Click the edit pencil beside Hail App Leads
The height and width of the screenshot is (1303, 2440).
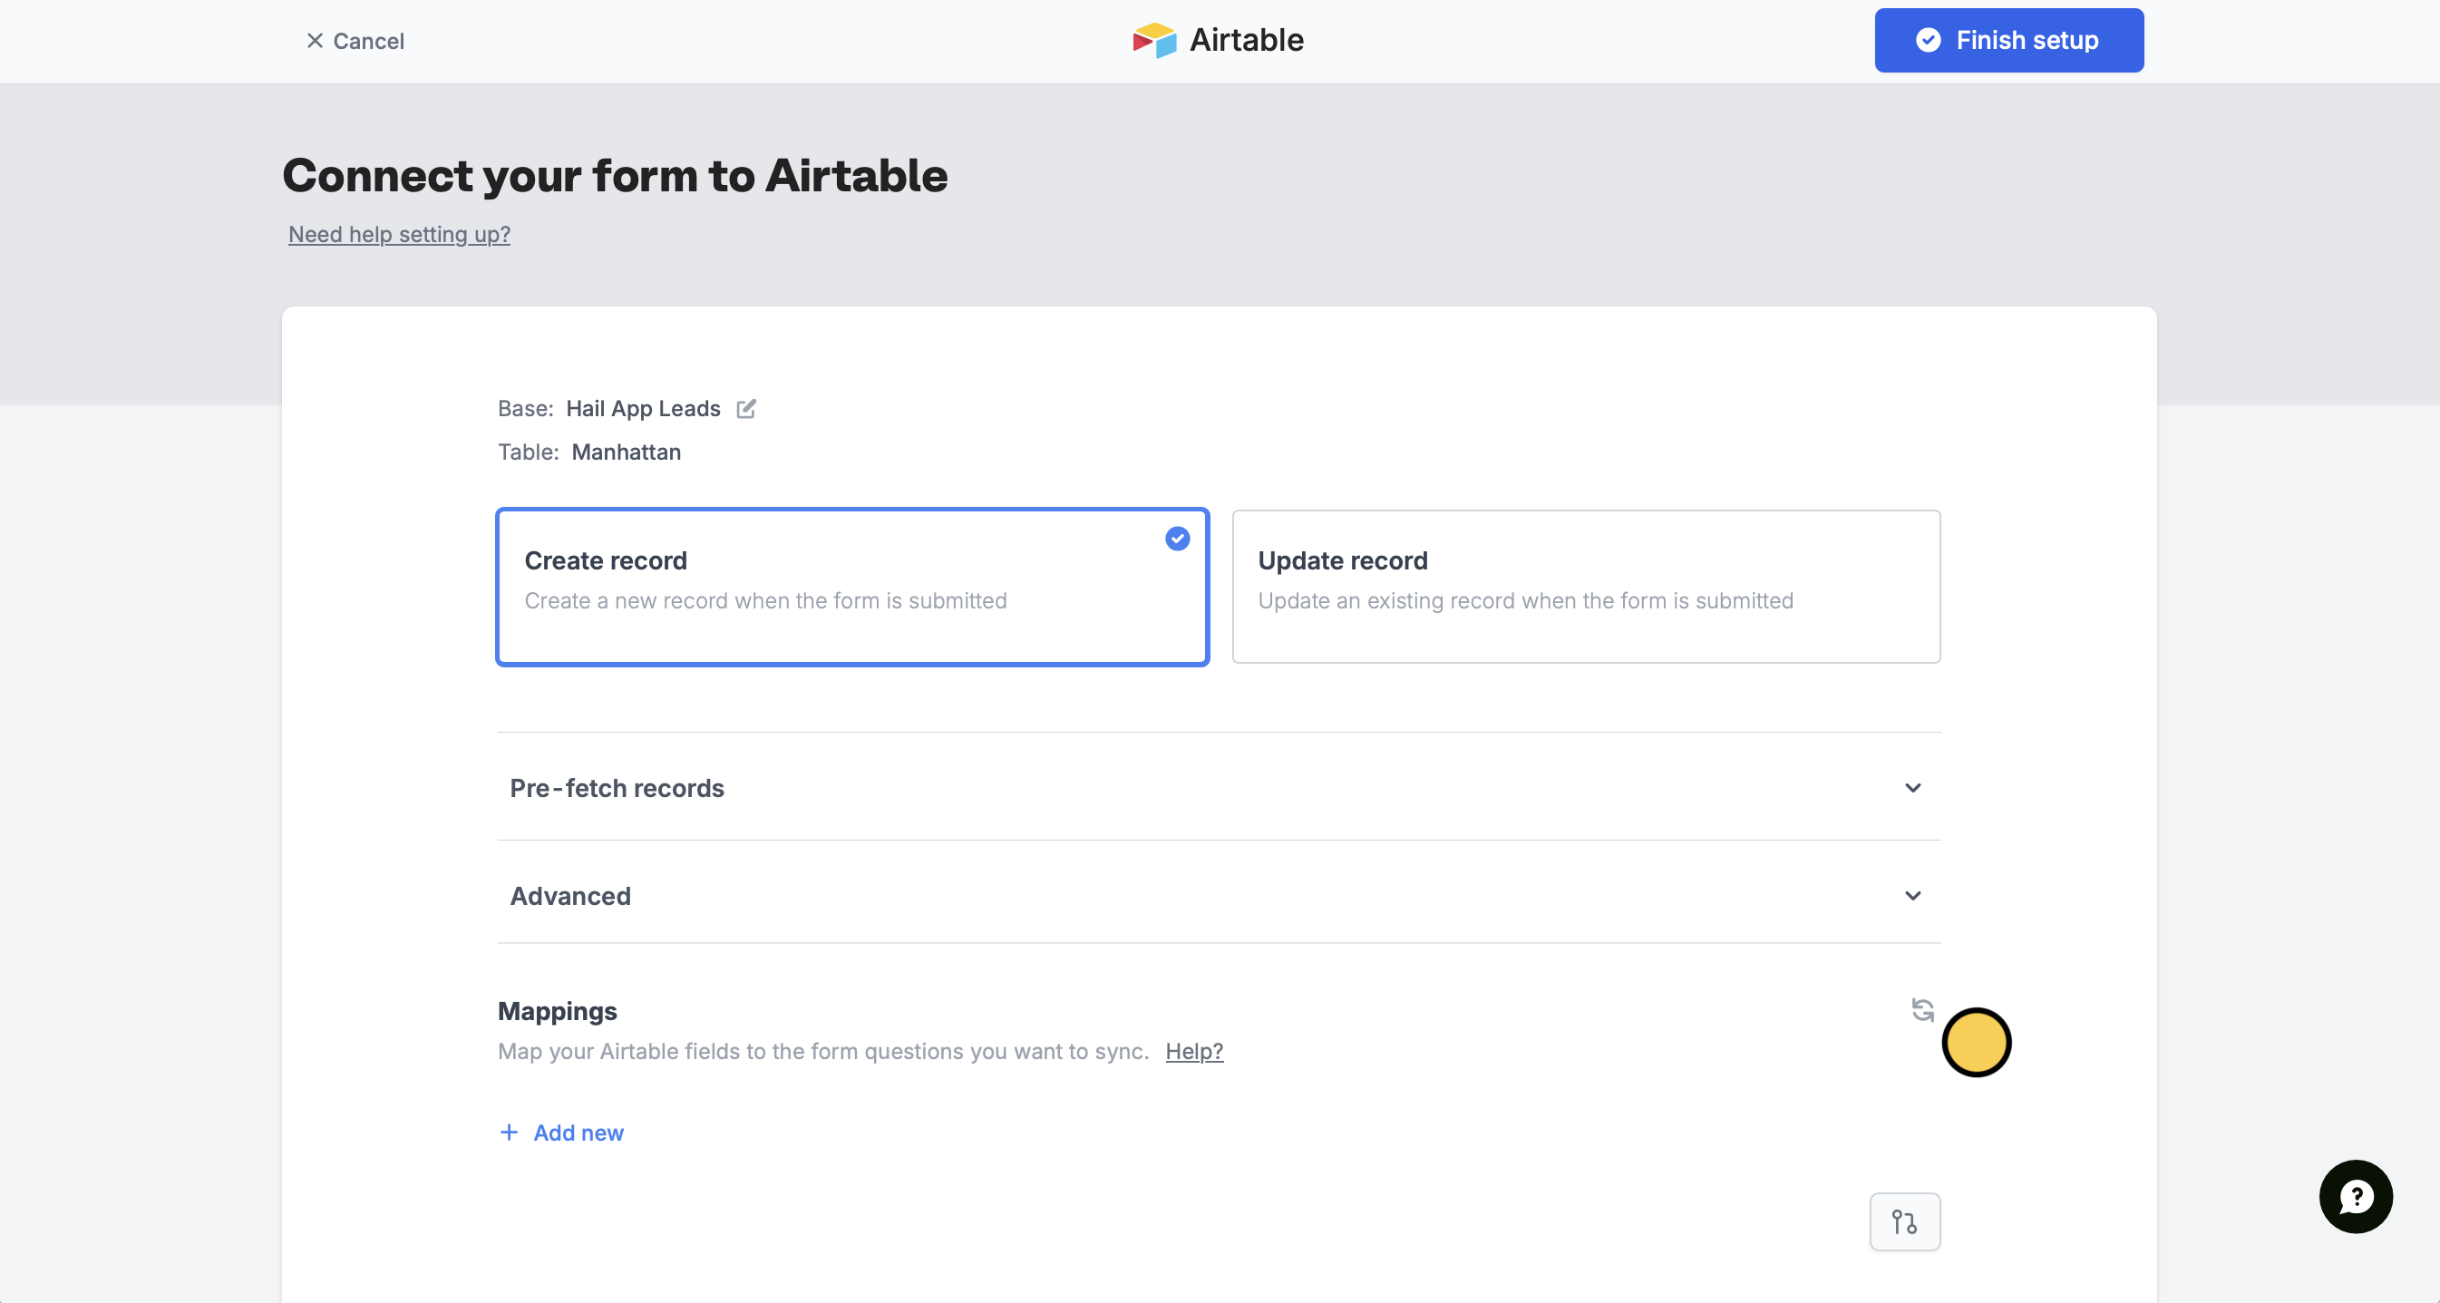746,408
